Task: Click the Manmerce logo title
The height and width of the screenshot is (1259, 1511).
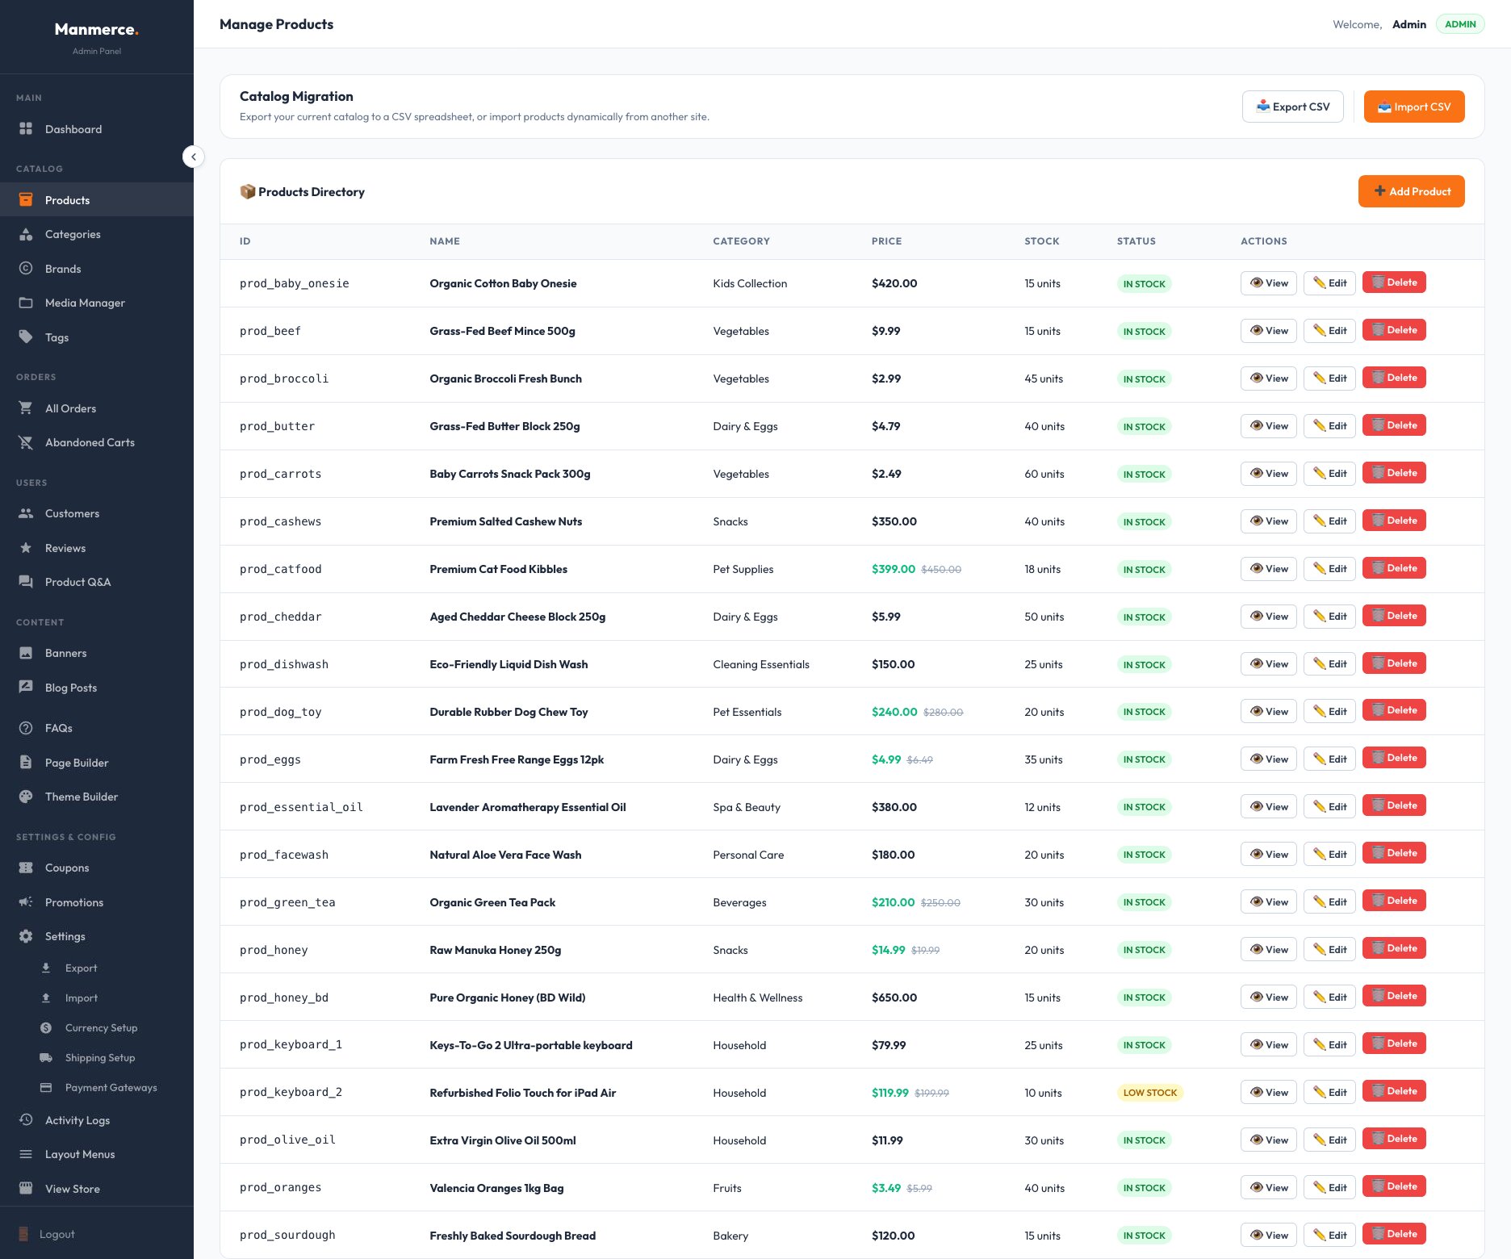Action: click(x=97, y=29)
